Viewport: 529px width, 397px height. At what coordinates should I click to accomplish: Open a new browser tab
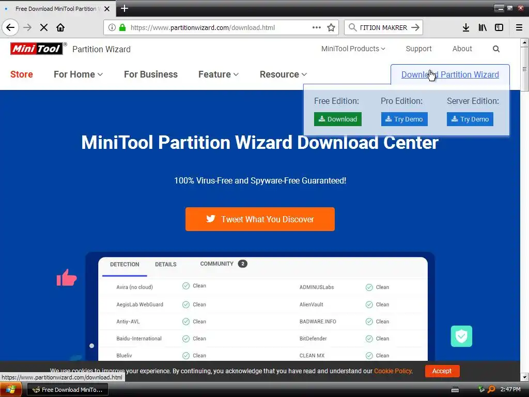pos(125,8)
